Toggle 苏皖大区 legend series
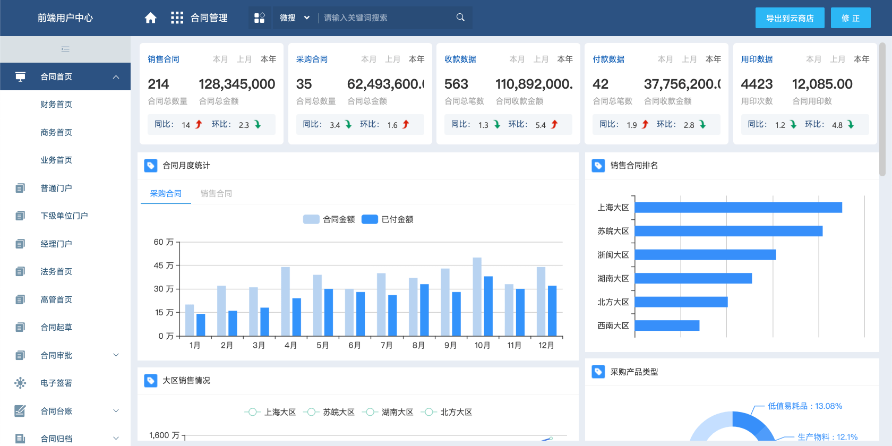Image resolution: width=892 pixels, height=446 pixels. point(329,412)
